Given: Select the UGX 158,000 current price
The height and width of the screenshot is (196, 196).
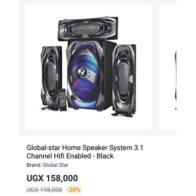Looking at the screenshot, I should tap(52, 178).
